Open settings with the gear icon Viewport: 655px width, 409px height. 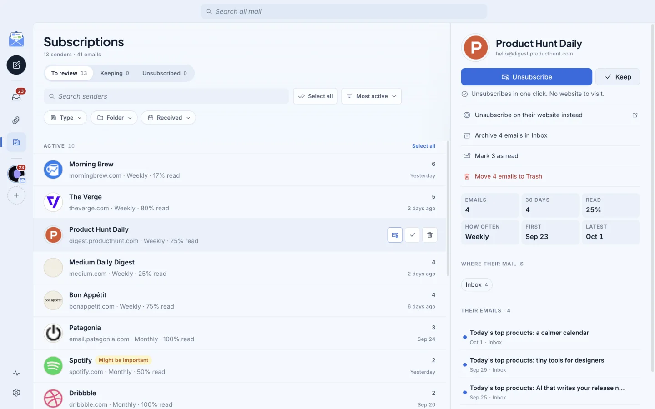pos(16,393)
